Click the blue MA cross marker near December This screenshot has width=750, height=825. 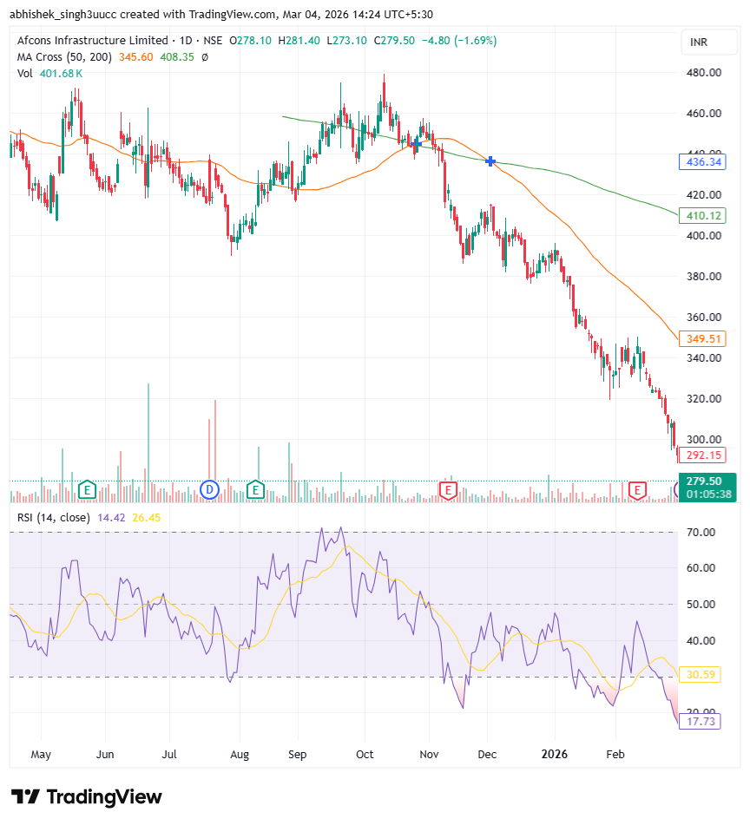click(x=491, y=161)
